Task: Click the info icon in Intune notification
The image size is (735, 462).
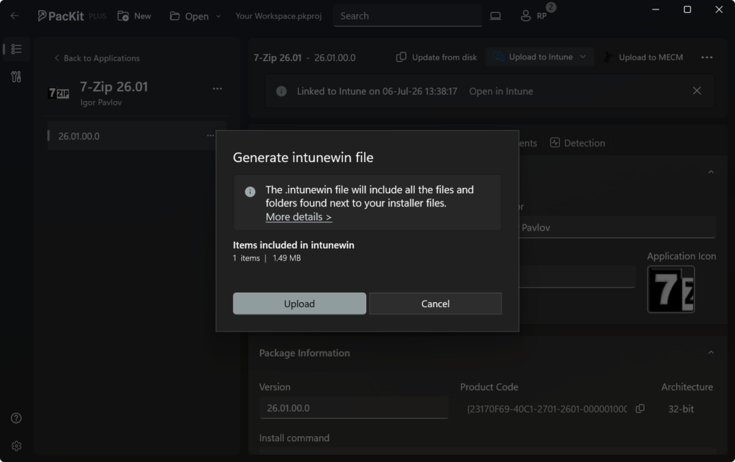Action: (281, 91)
